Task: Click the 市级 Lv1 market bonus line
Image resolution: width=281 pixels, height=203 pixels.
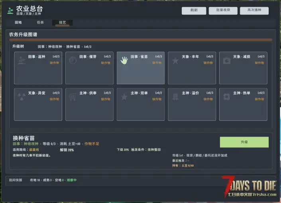Action: (x=200, y=155)
